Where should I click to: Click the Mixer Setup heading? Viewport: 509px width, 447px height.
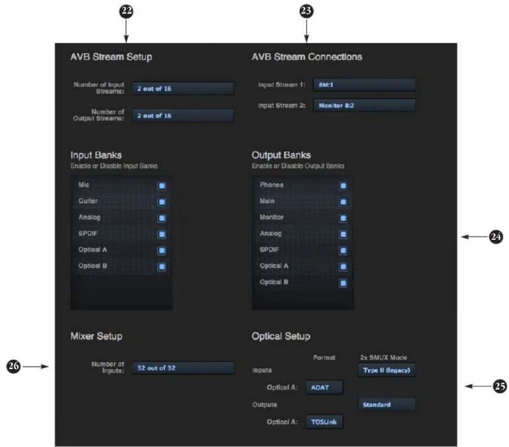(x=96, y=336)
